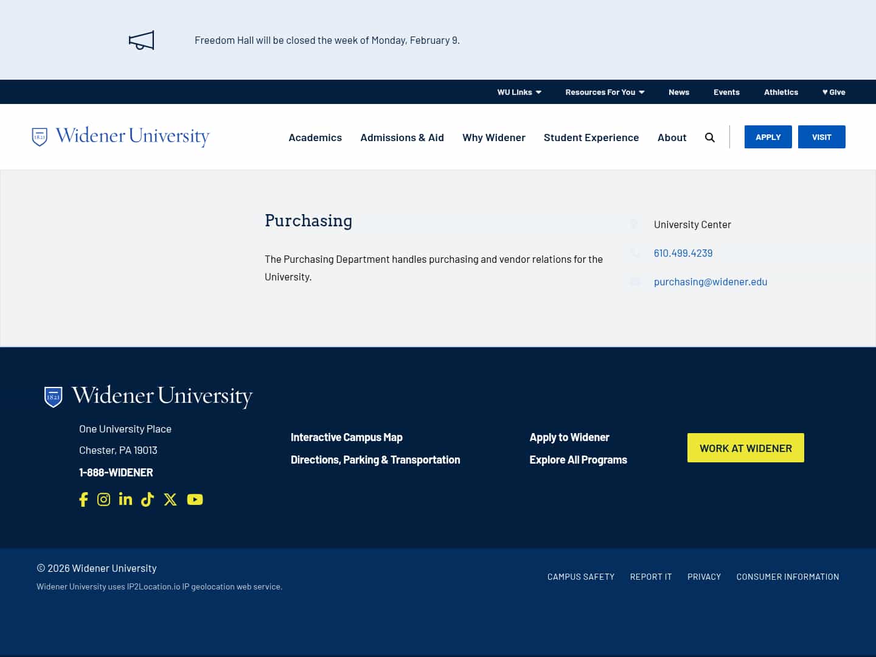Open the purchasing@widener.edu email link
The height and width of the screenshot is (657, 876).
711,282
